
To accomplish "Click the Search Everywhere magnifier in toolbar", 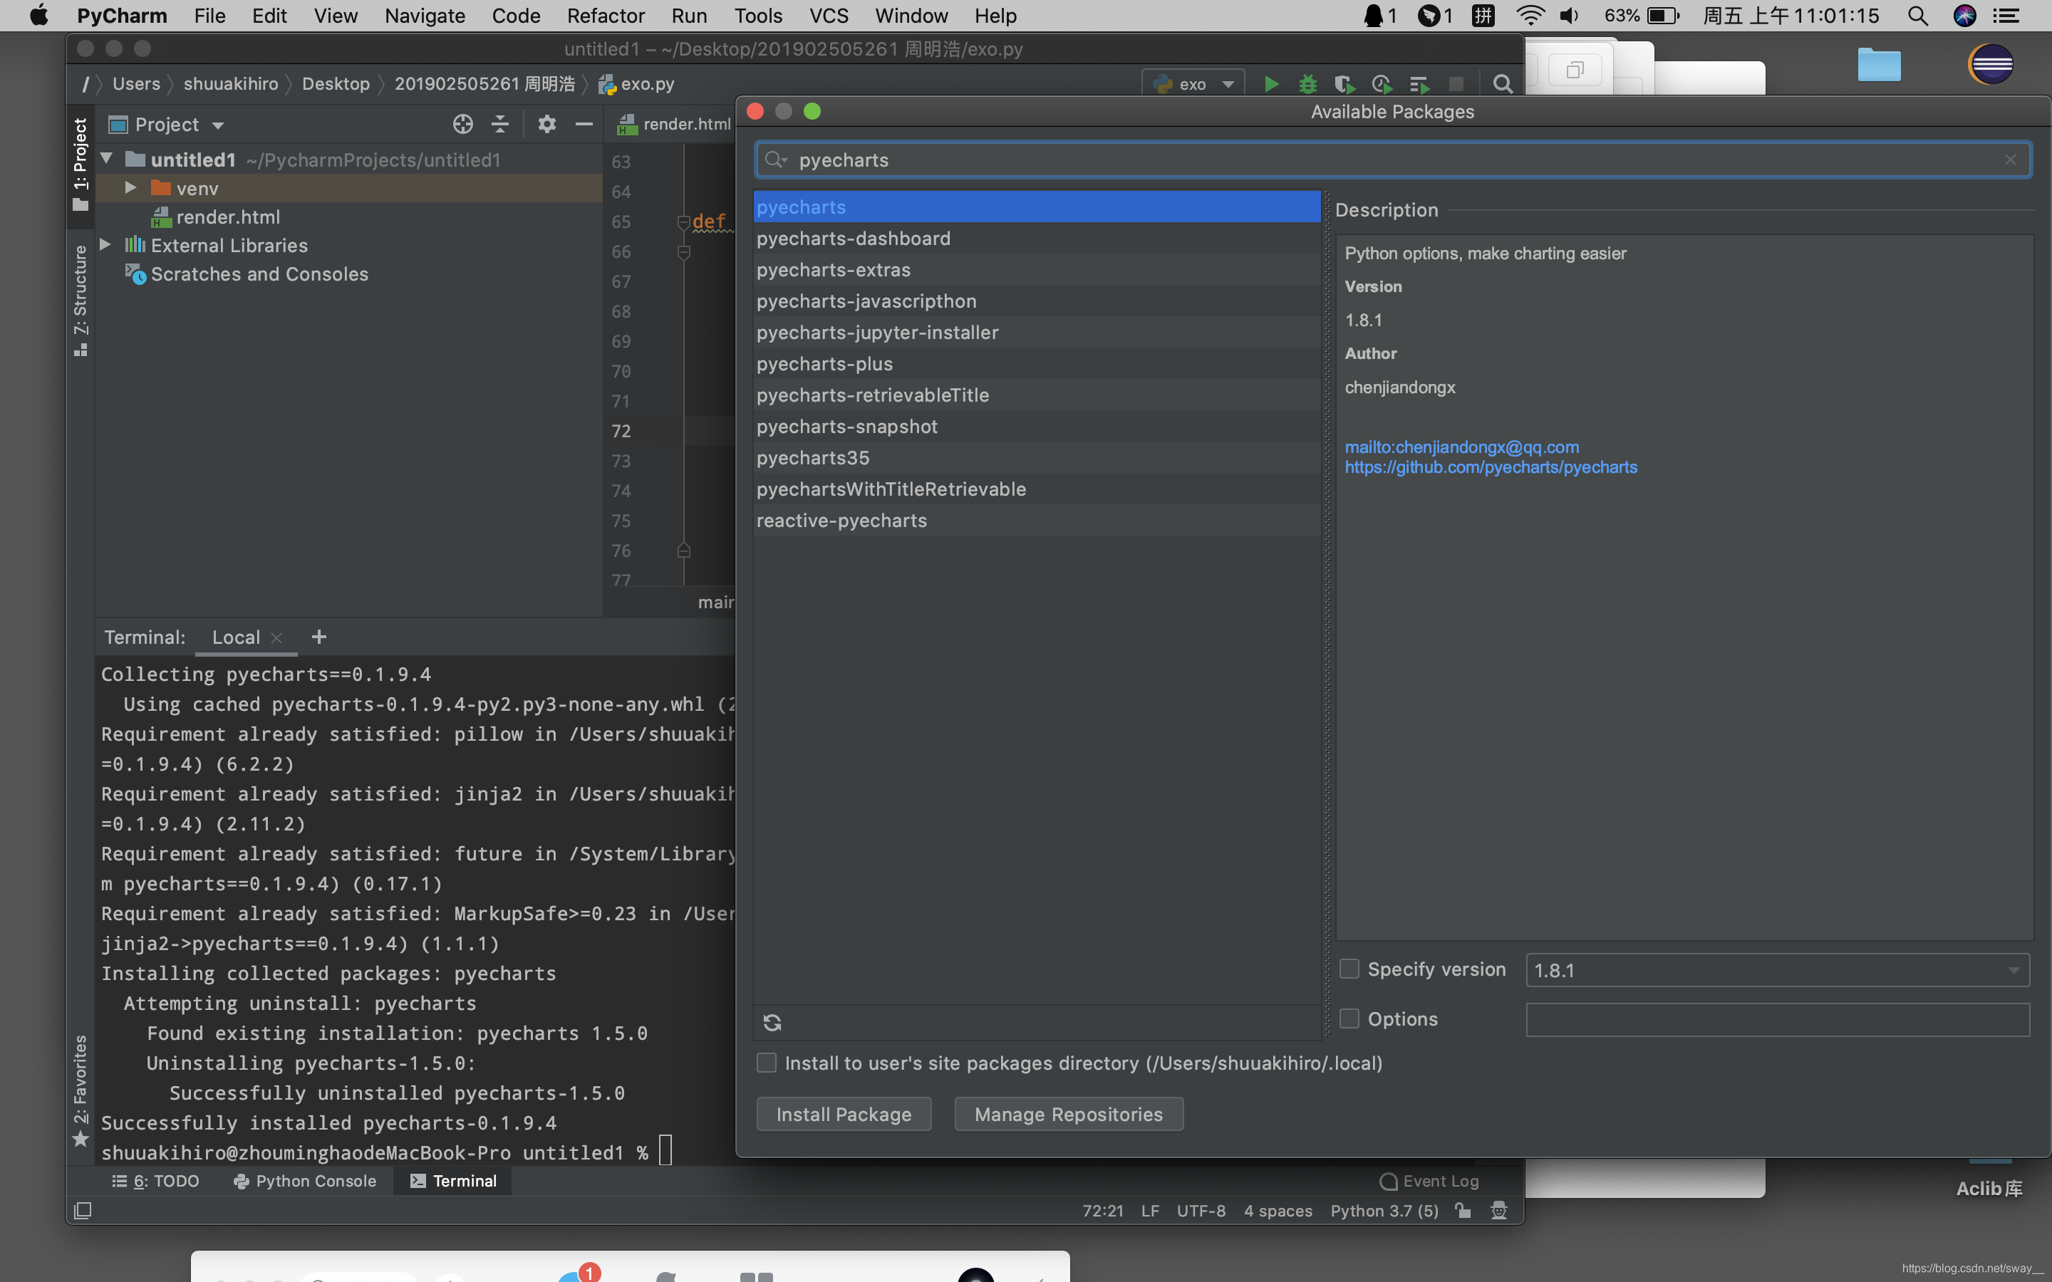I will click(1503, 84).
